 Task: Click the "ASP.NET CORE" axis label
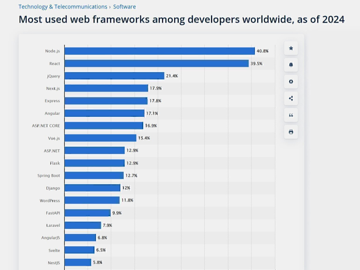(46, 126)
